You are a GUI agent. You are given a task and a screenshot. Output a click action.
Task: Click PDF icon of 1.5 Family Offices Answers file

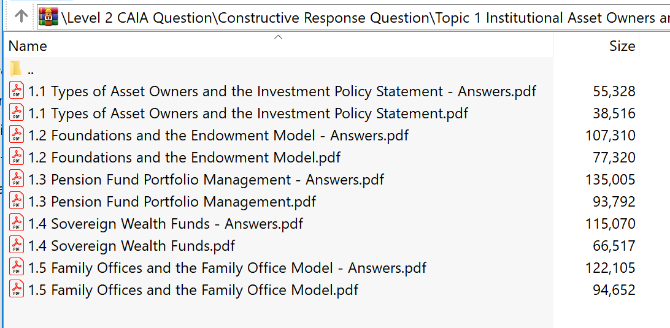click(x=17, y=268)
